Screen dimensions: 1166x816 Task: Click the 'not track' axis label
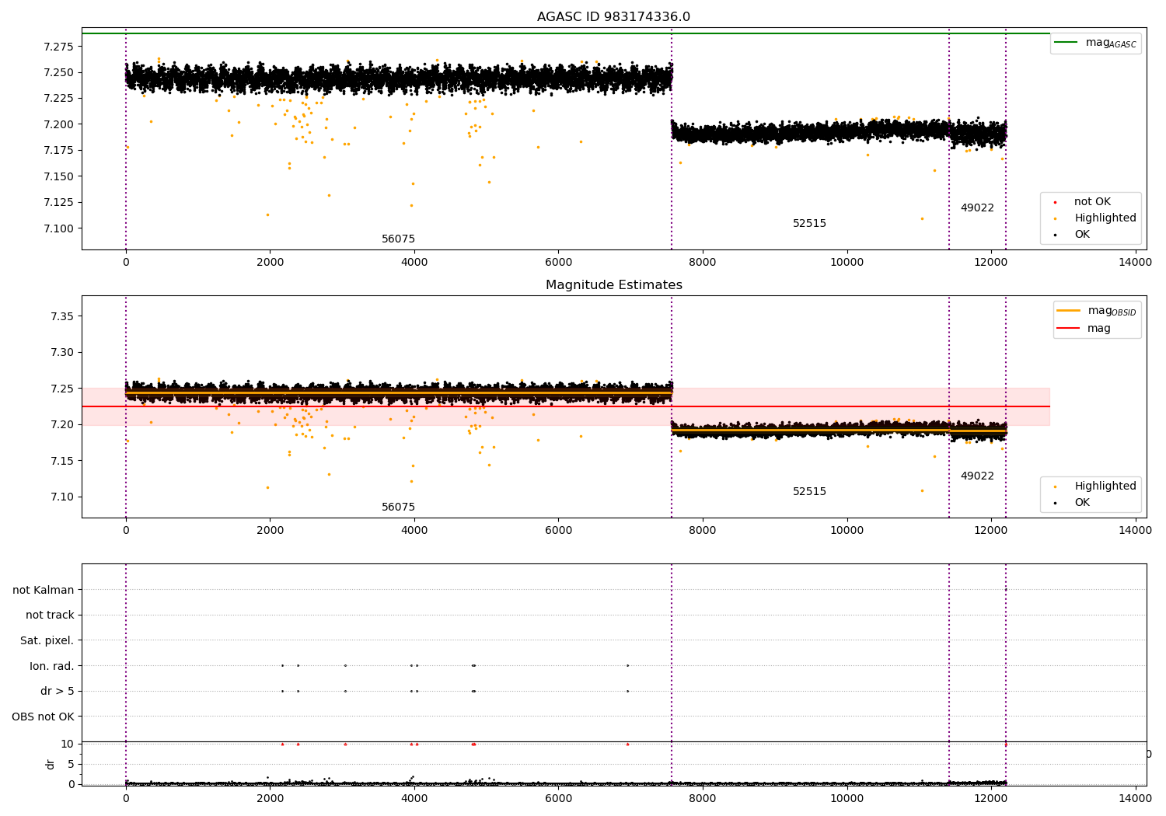(x=50, y=615)
